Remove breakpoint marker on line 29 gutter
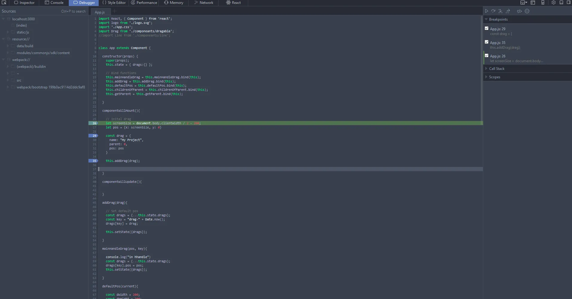572x299 pixels. 93,136
